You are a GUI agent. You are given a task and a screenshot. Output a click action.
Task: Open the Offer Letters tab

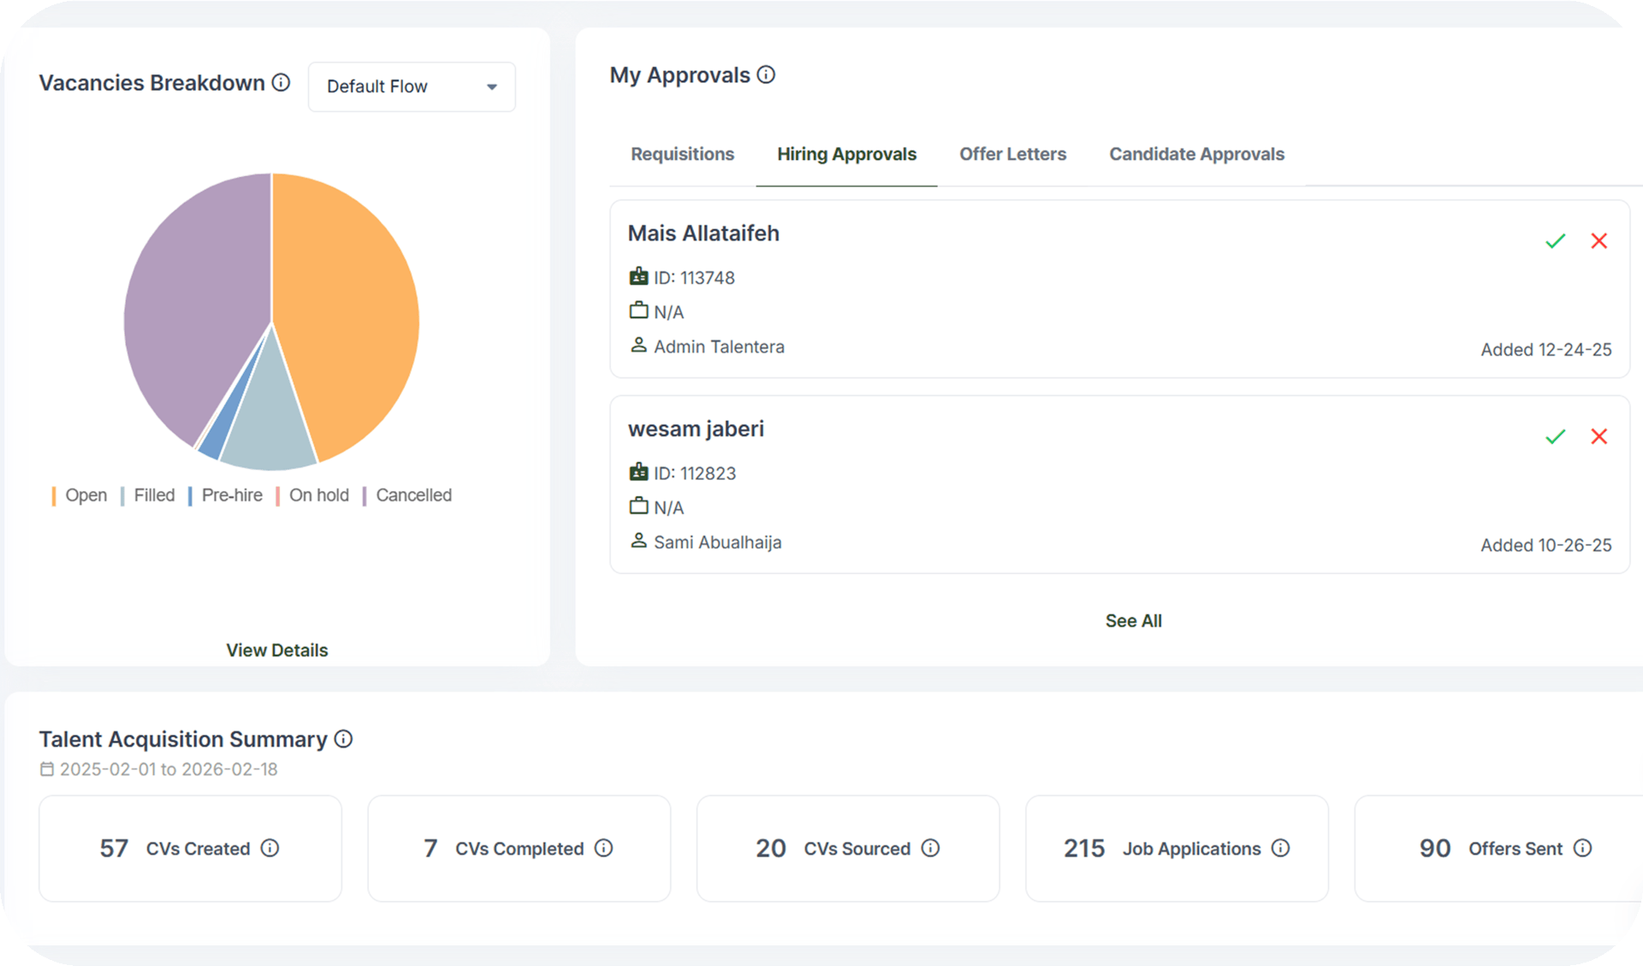click(1012, 154)
